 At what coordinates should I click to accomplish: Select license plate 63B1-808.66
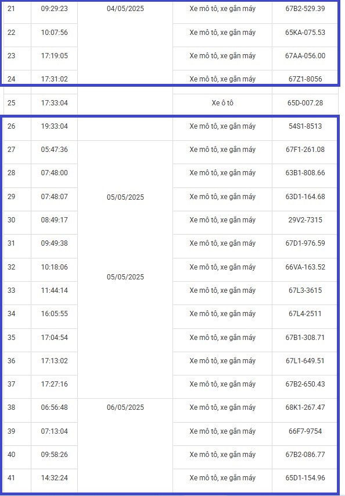tap(305, 173)
